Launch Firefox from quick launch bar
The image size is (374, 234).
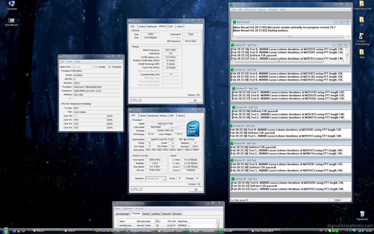point(23,231)
